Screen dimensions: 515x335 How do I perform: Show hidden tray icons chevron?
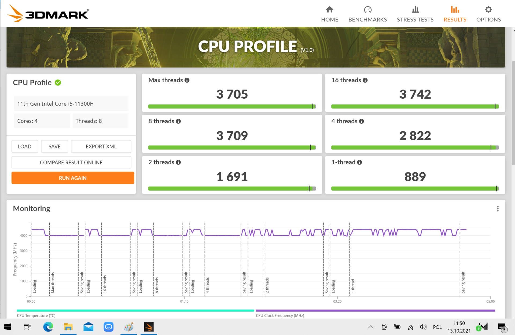tap(371, 327)
